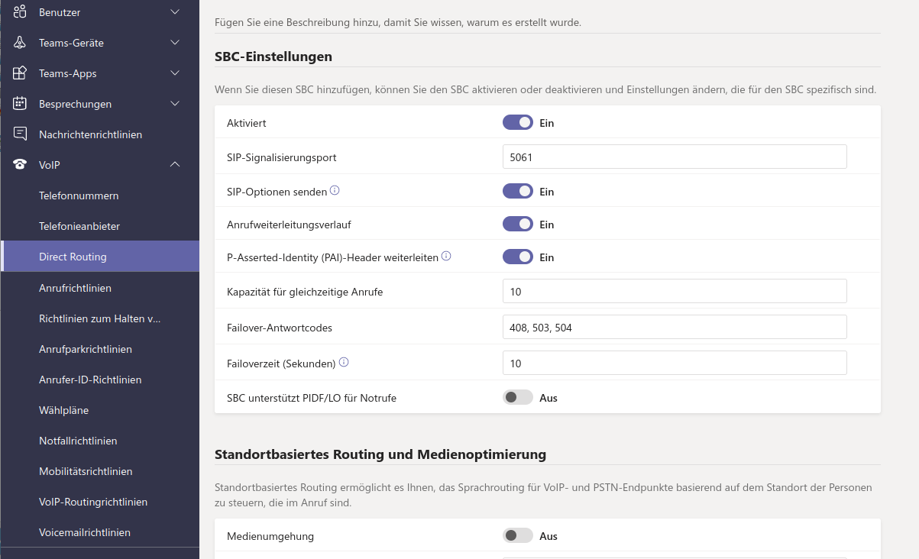Click the Nachrichtenrichtlinien chat icon

tap(20, 134)
